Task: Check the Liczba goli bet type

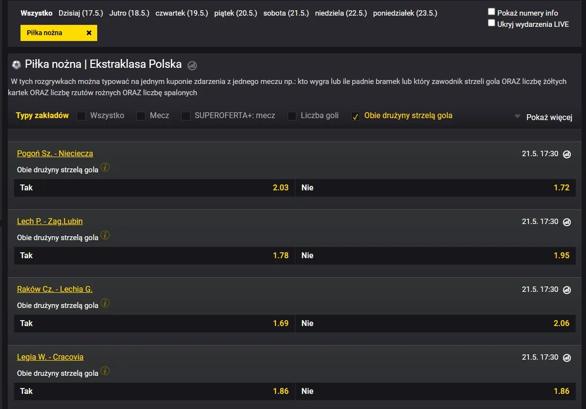Action: pos(292,116)
